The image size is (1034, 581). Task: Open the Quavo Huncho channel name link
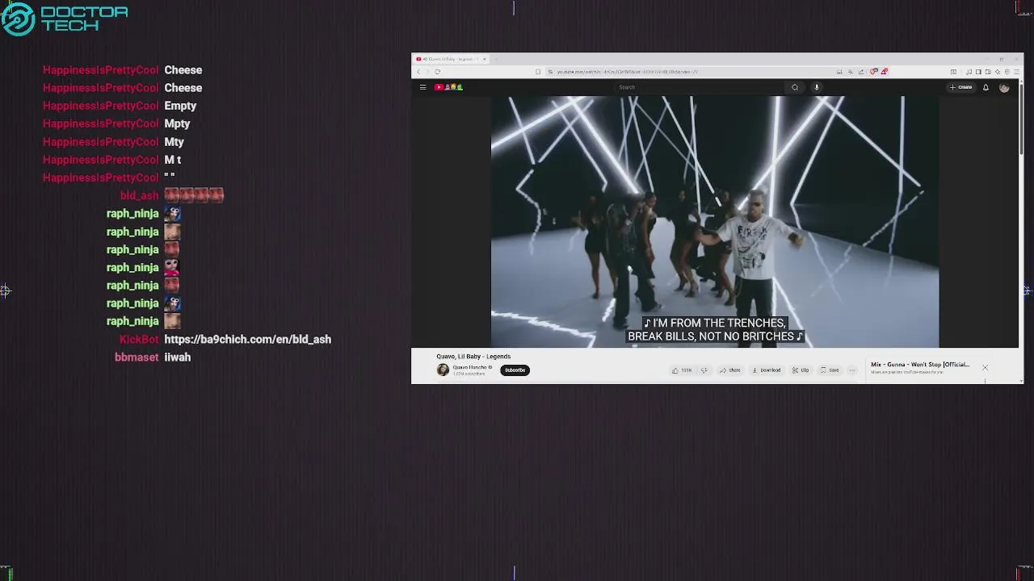[x=469, y=367]
